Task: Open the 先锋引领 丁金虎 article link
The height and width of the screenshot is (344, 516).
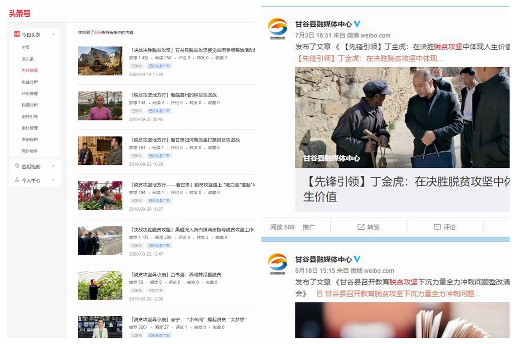Action: tap(370, 59)
